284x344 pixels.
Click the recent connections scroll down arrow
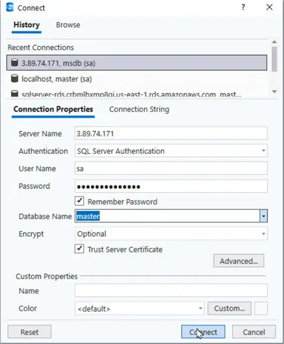[x=274, y=92]
